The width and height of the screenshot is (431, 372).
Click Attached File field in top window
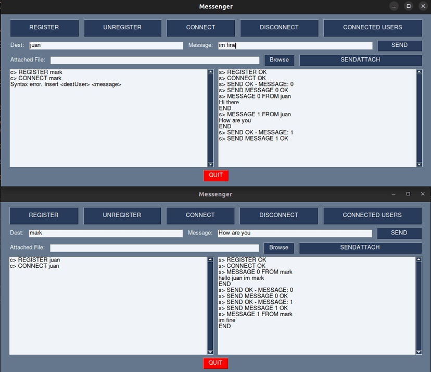[x=155, y=60]
